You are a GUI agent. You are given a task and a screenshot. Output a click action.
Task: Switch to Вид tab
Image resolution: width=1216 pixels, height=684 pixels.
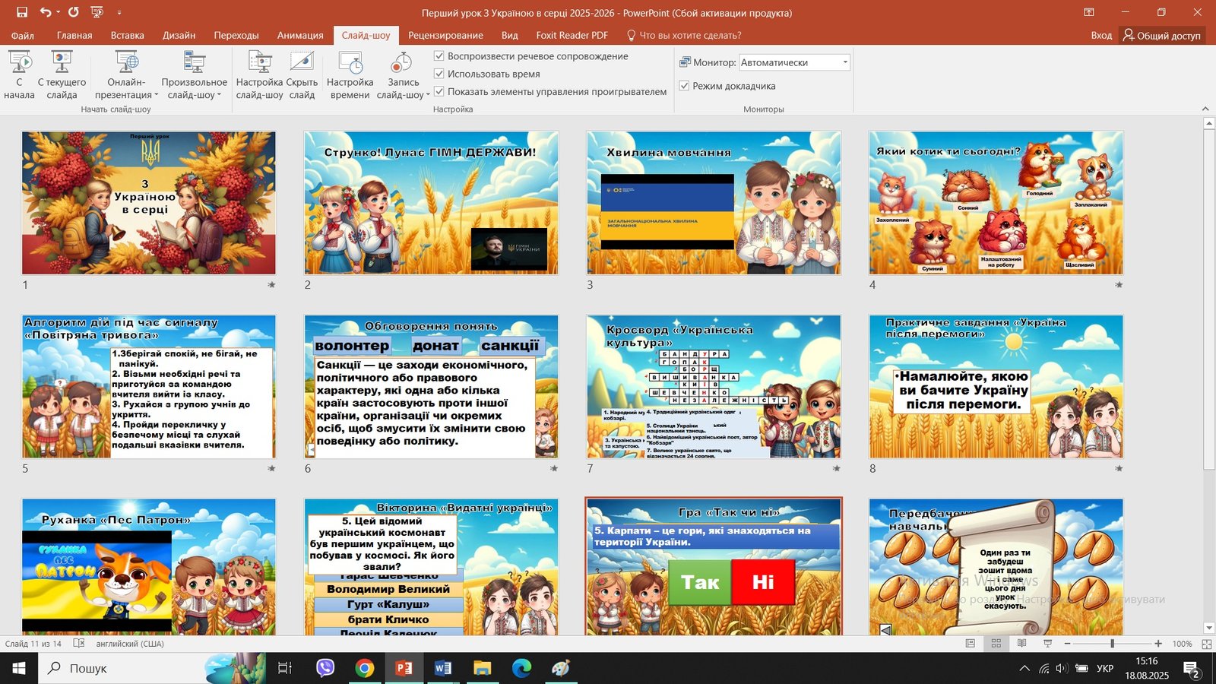[509, 35]
